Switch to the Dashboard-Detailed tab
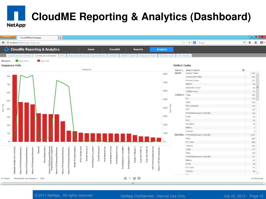Screen dimensions: 266x199 [46, 56]
